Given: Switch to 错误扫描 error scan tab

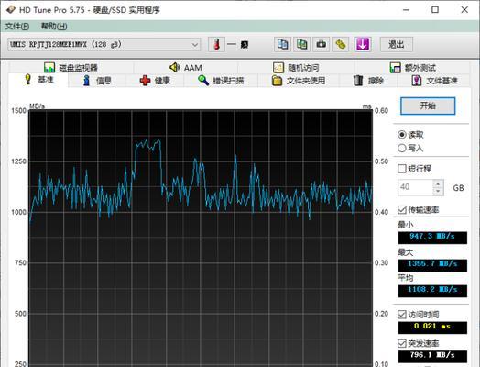Looking at the screenshot, I should 221,81.
